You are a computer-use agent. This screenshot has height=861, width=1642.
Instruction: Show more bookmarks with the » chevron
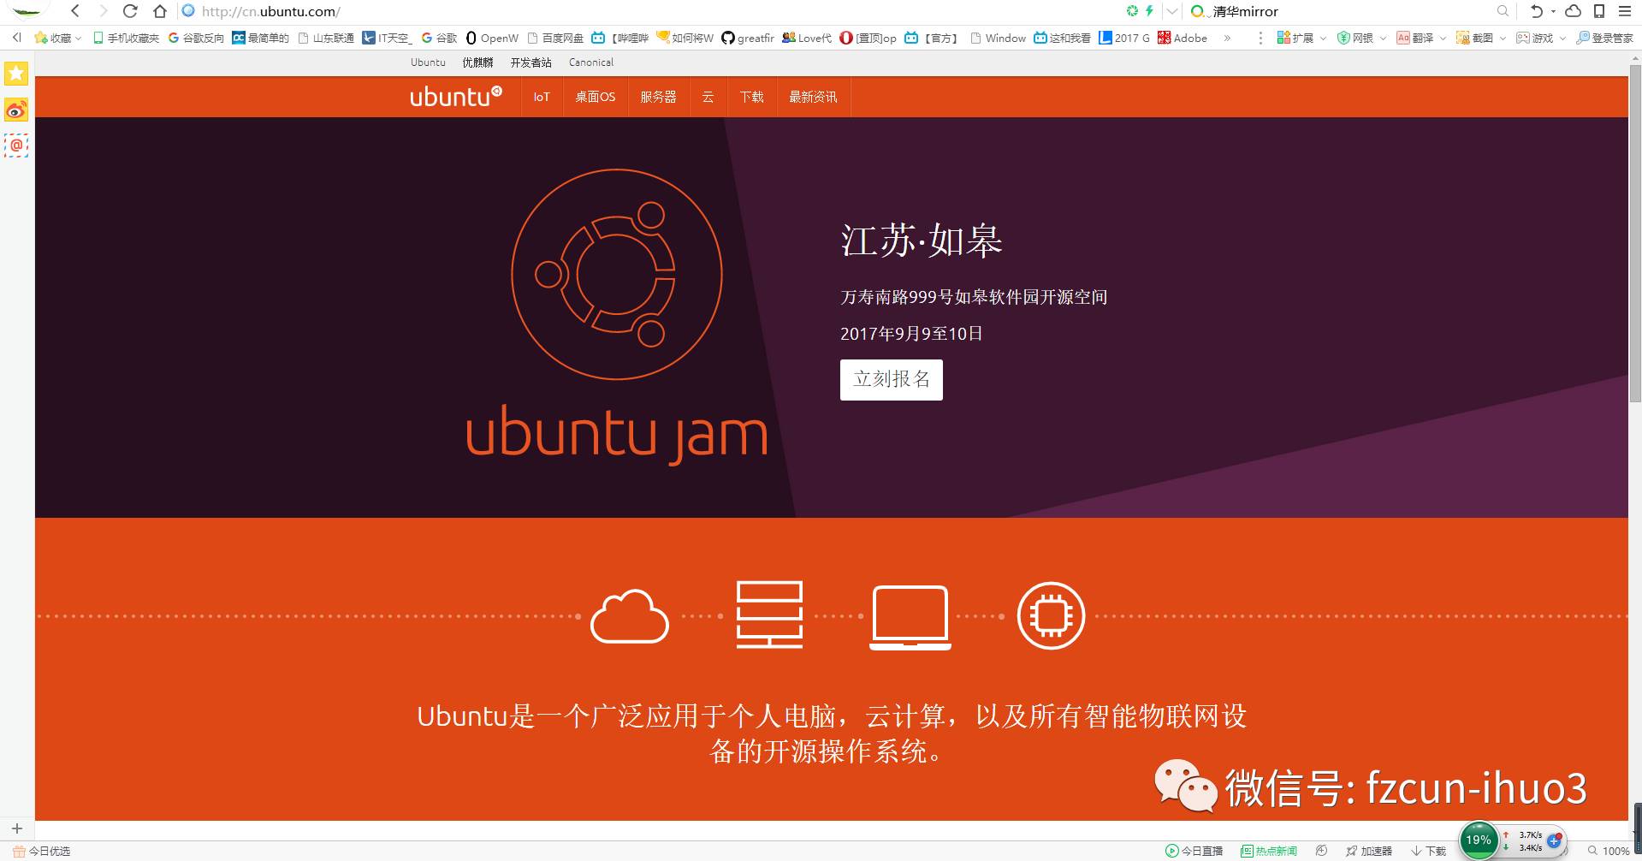point(1227,38)
